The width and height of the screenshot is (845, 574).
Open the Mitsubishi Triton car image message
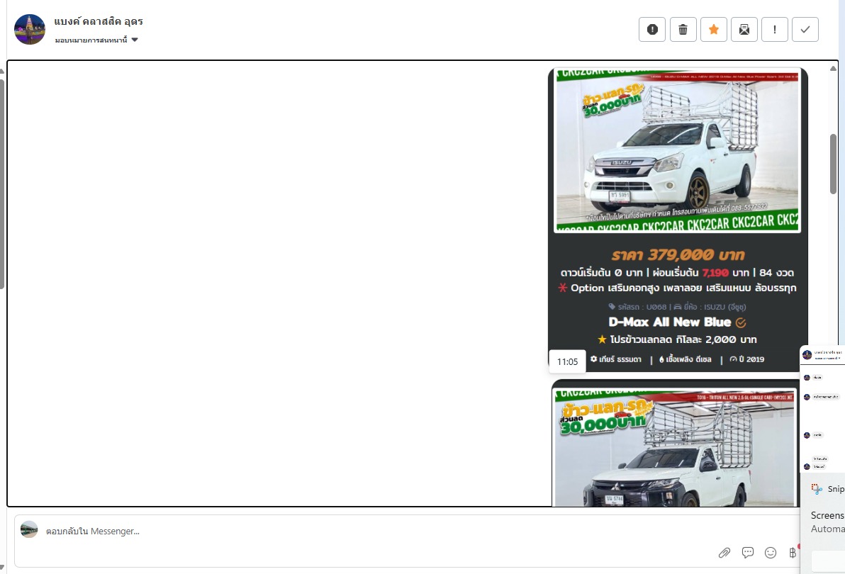[x=675, y=448]
